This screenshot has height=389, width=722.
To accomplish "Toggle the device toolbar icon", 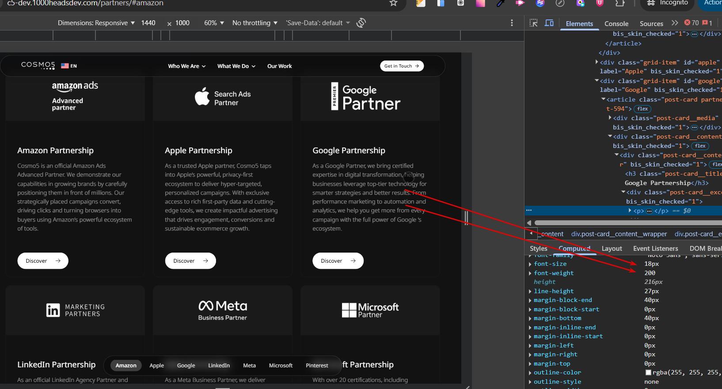I will click(549, 23).
